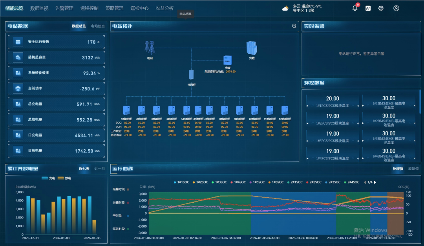424x246 pixels.
Task: Open the 数据监视 menu
Action: 39,8
